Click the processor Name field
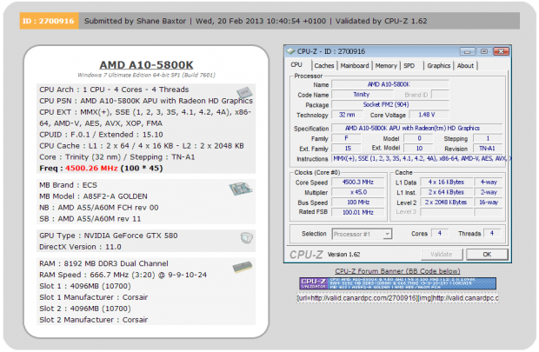539x352 pixels. click(389, 84)
